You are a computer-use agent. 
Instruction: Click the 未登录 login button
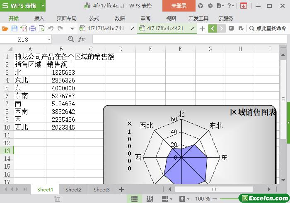coord(179,6)
